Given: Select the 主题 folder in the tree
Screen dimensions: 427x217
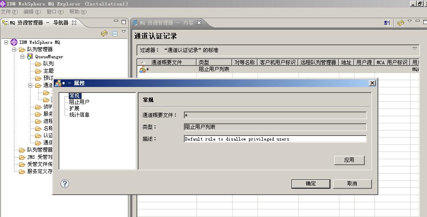Looking at the screenshot, I should pyautogui.click(x=48, y=71).
